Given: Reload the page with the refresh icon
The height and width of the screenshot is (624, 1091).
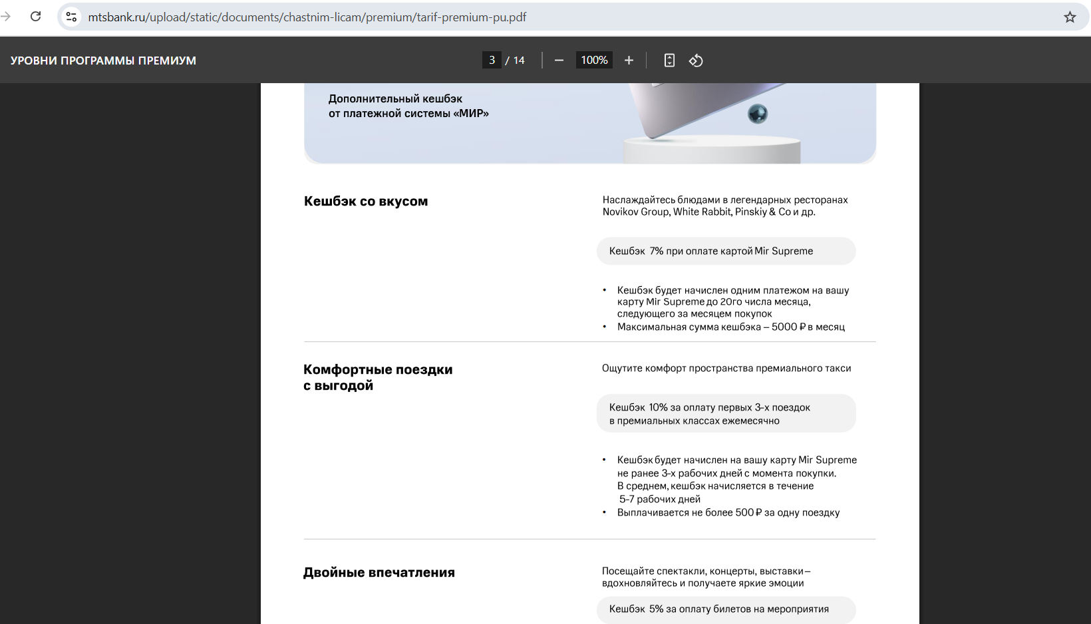Looking at the screenshot, I should (36, 17).
